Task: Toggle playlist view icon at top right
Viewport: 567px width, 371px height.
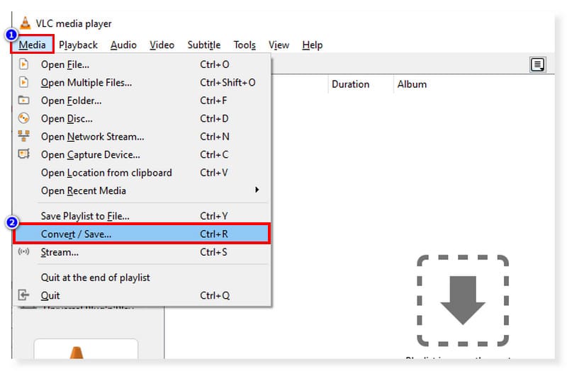Action: (537, 65)
